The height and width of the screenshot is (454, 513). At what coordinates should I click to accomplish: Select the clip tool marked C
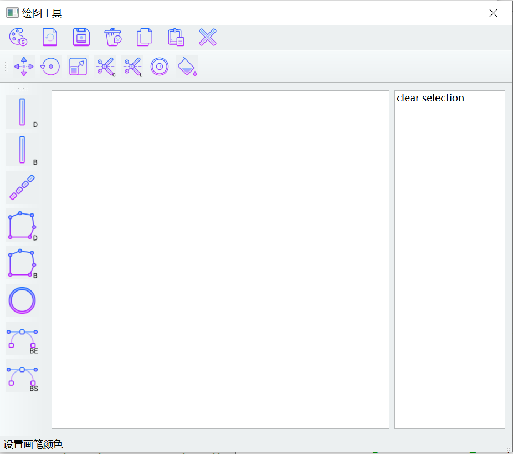105,67
